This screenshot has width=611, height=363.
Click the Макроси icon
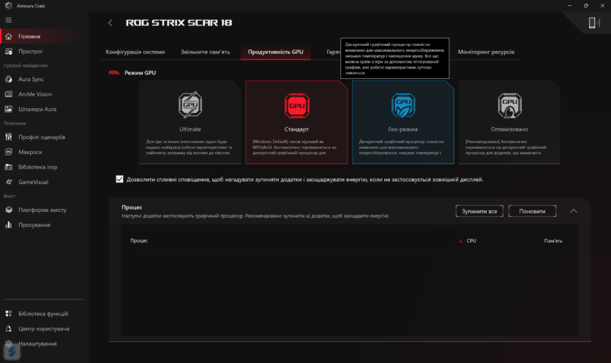pyautogui.click(x=9, y=152)
